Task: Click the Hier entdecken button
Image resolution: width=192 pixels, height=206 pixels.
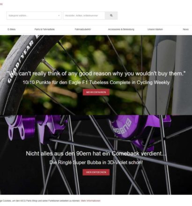Action: tap(96, 172)
